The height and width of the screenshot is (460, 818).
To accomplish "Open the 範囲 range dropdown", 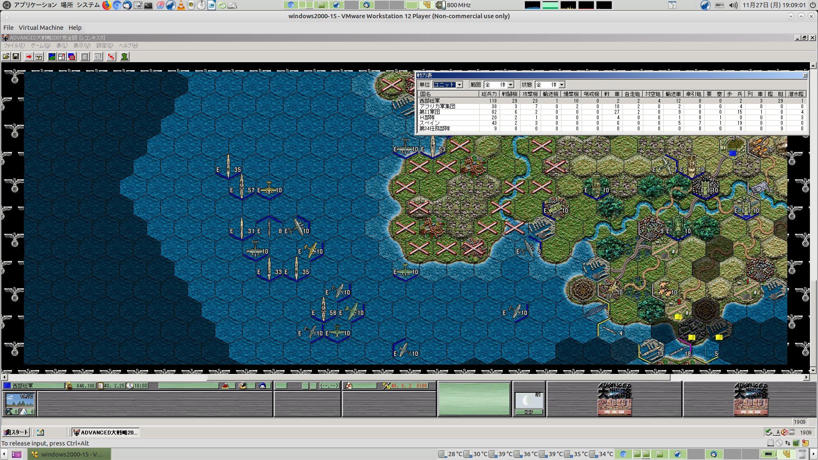I will (x=510, y=85).
